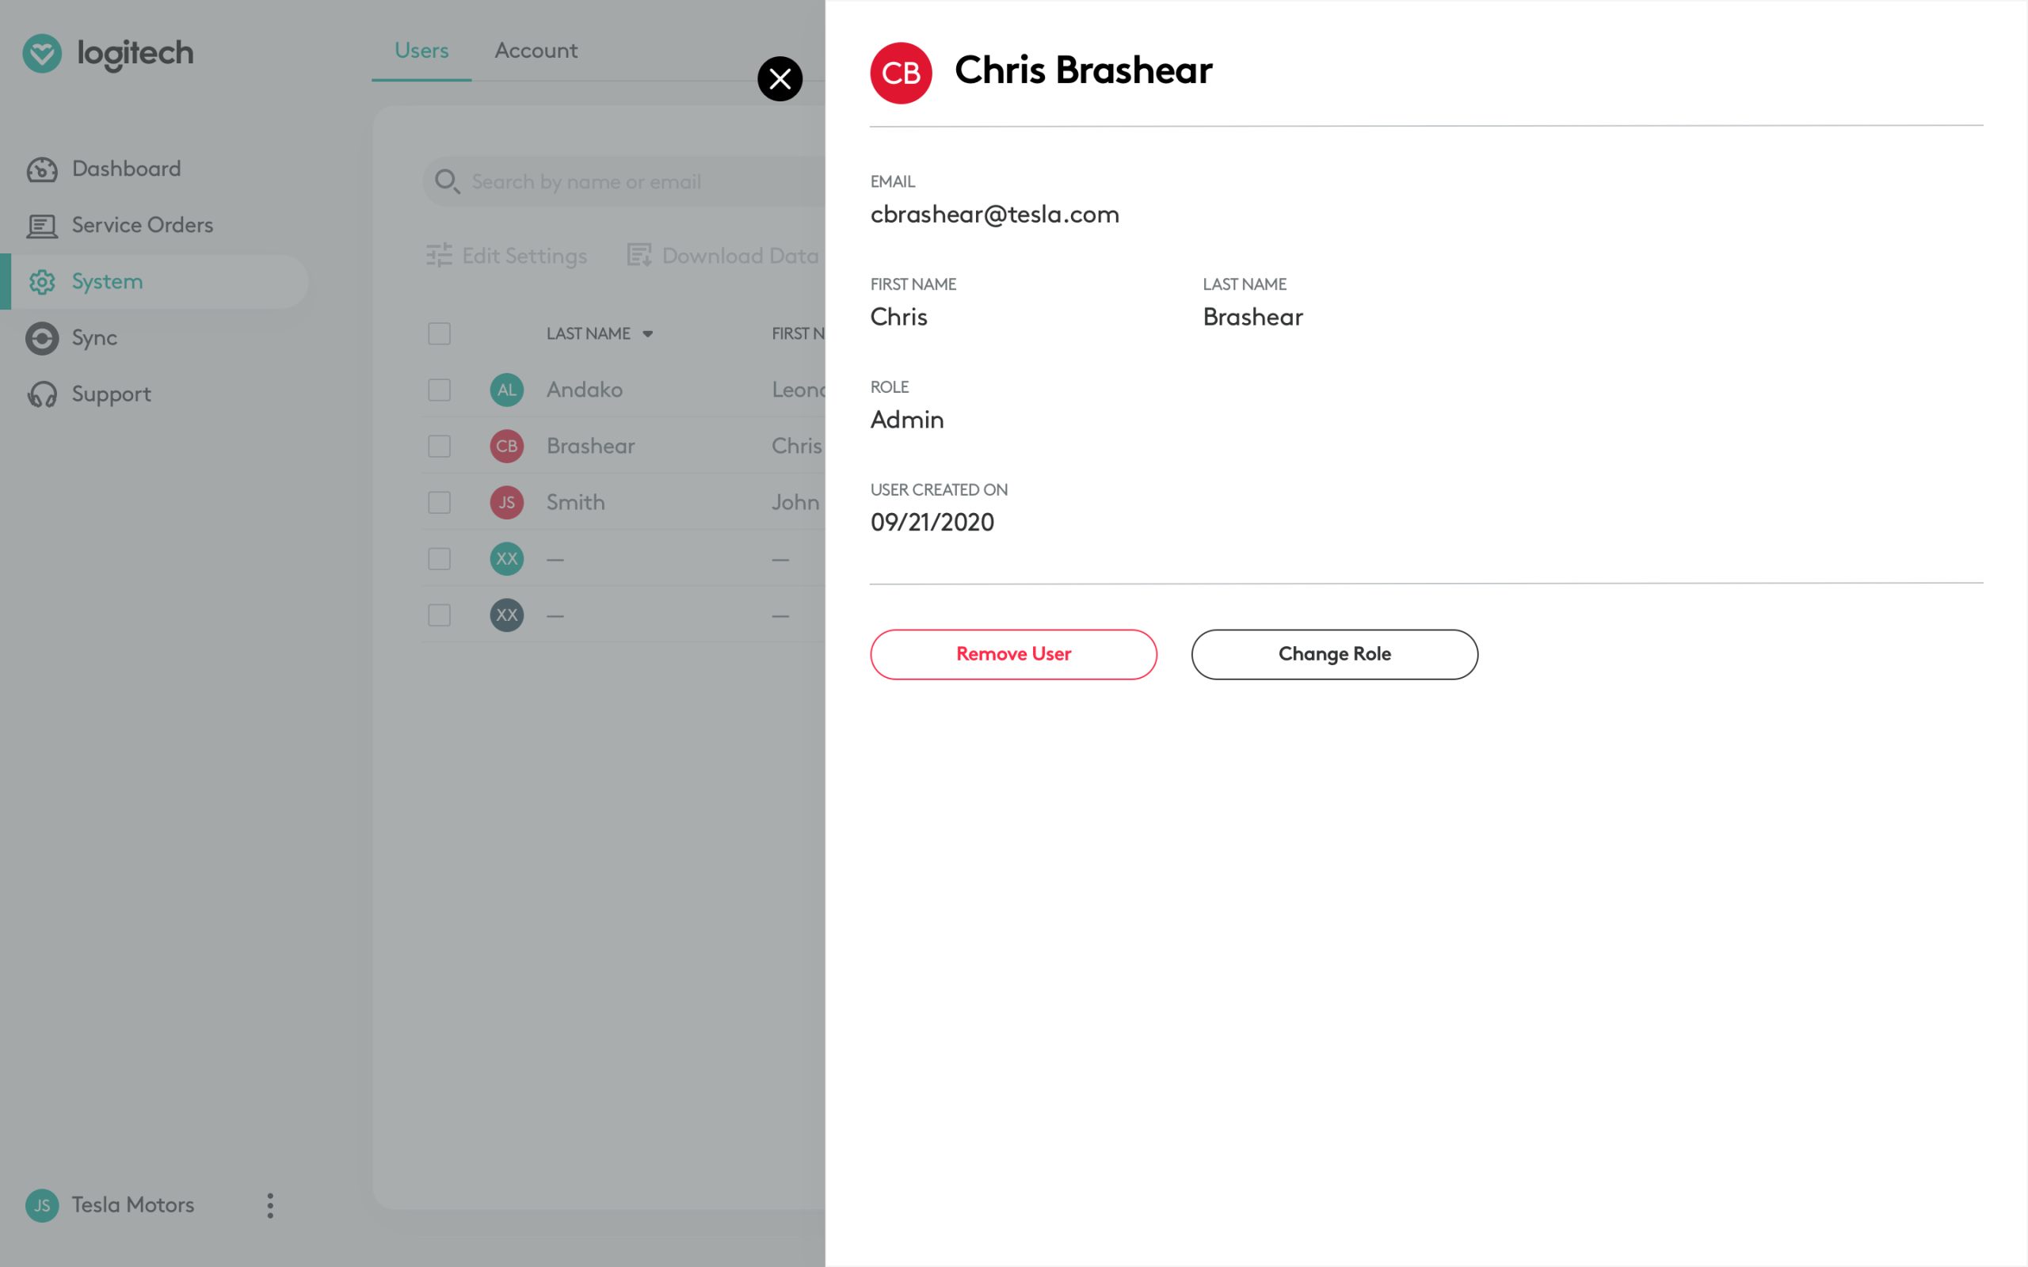Check the Brashear row checkbox
This screenshot has width=2028, height=1267.
tap(439, 446)
